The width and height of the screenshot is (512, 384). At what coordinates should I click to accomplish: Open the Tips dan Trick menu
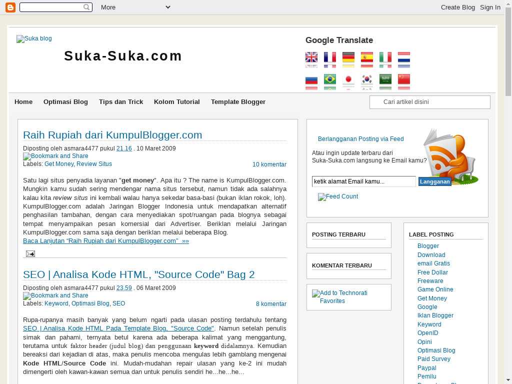pyautogui.click(x=121, y=101)
